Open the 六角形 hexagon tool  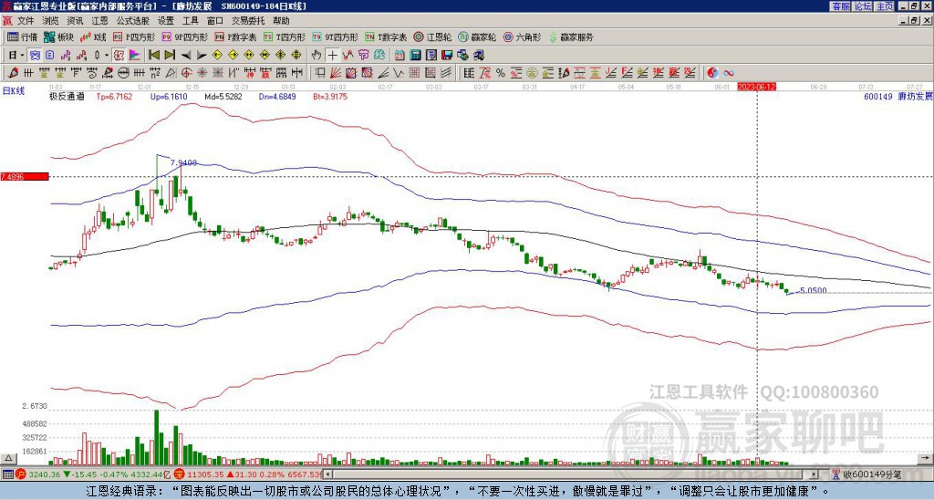click(522, 36)
